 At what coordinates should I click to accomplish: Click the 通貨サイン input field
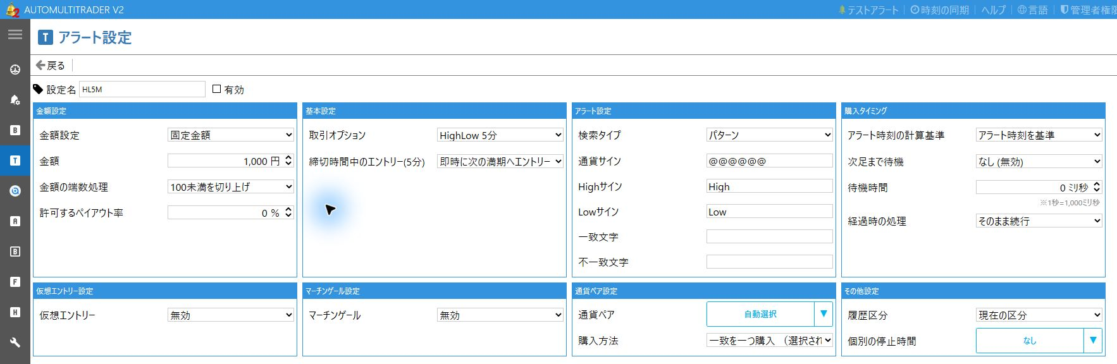(770, 161)
